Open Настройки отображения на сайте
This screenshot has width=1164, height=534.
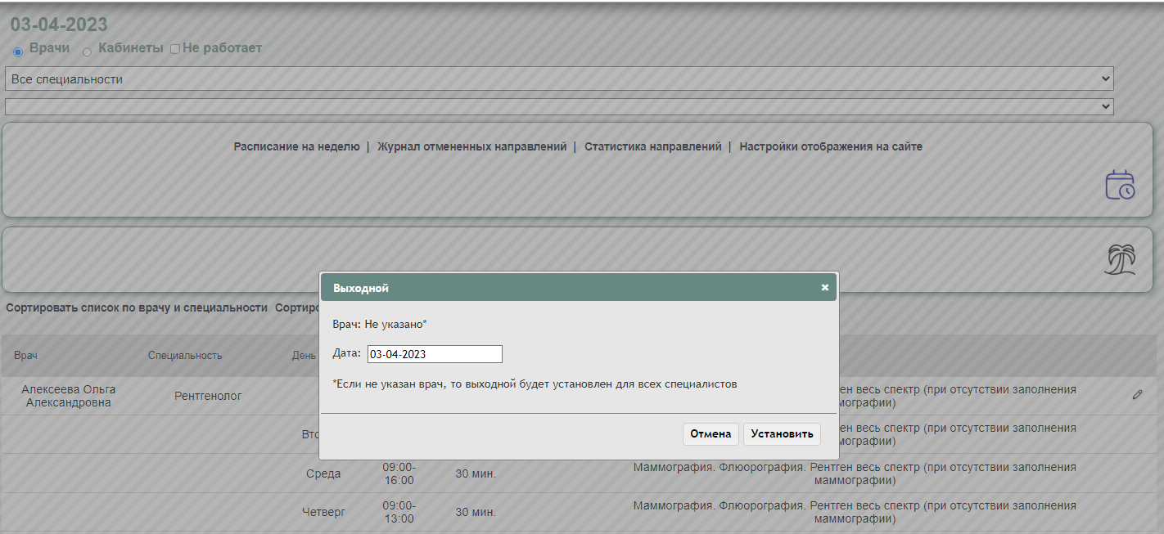830,147
